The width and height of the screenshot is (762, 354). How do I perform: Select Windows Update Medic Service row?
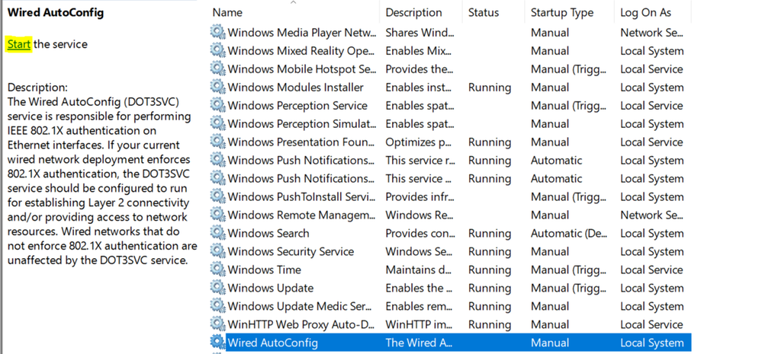(x=302, y=306)
